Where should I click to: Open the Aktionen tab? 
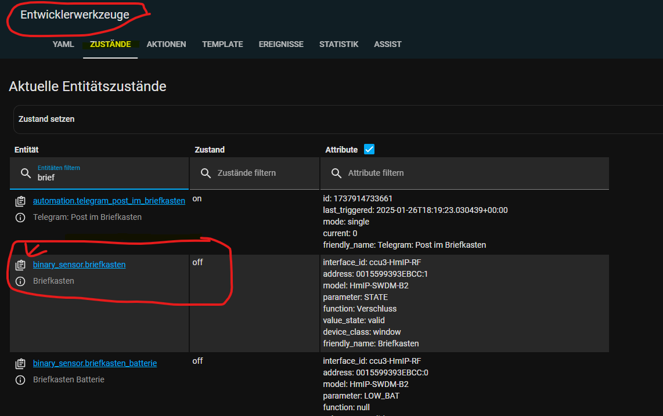(x=166, y=45)
